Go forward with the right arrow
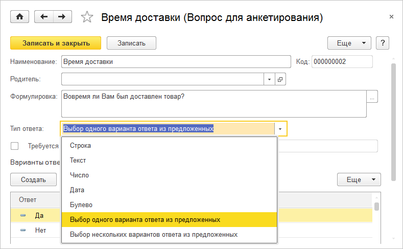This screenshot has height=249, width=403. tap(62, 17)
